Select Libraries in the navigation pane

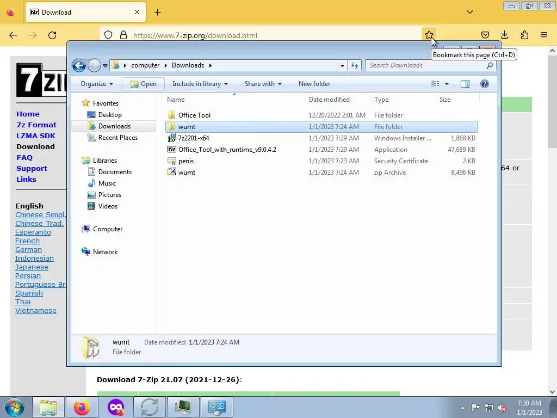(x=99, y=161)
